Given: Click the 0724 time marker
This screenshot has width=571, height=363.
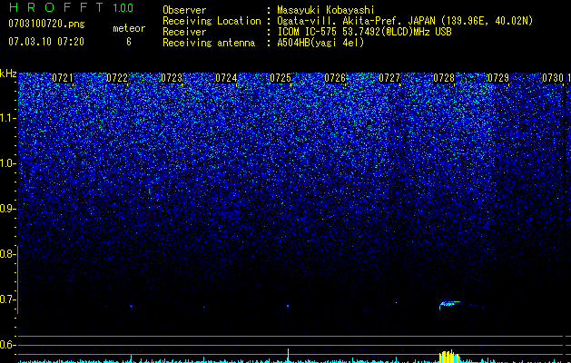Looking at the screenshot, I should [226, 78].
